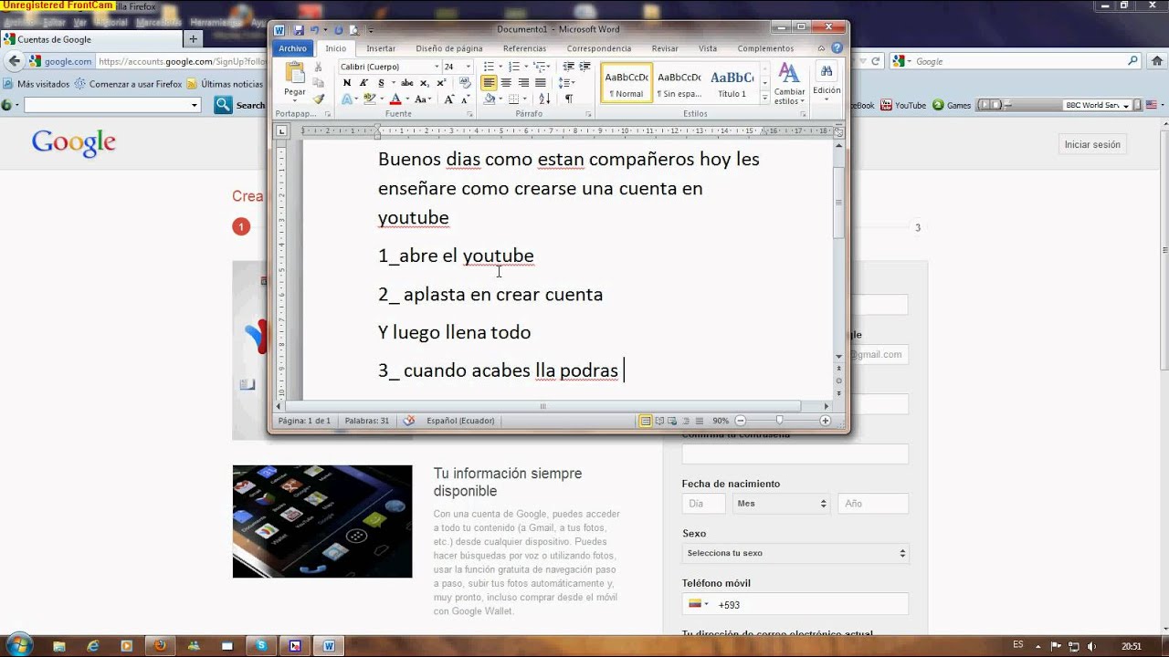
Task: Toggle show paragraph marks (¶)
Action: pyautogui.click(x=568, y=99)
